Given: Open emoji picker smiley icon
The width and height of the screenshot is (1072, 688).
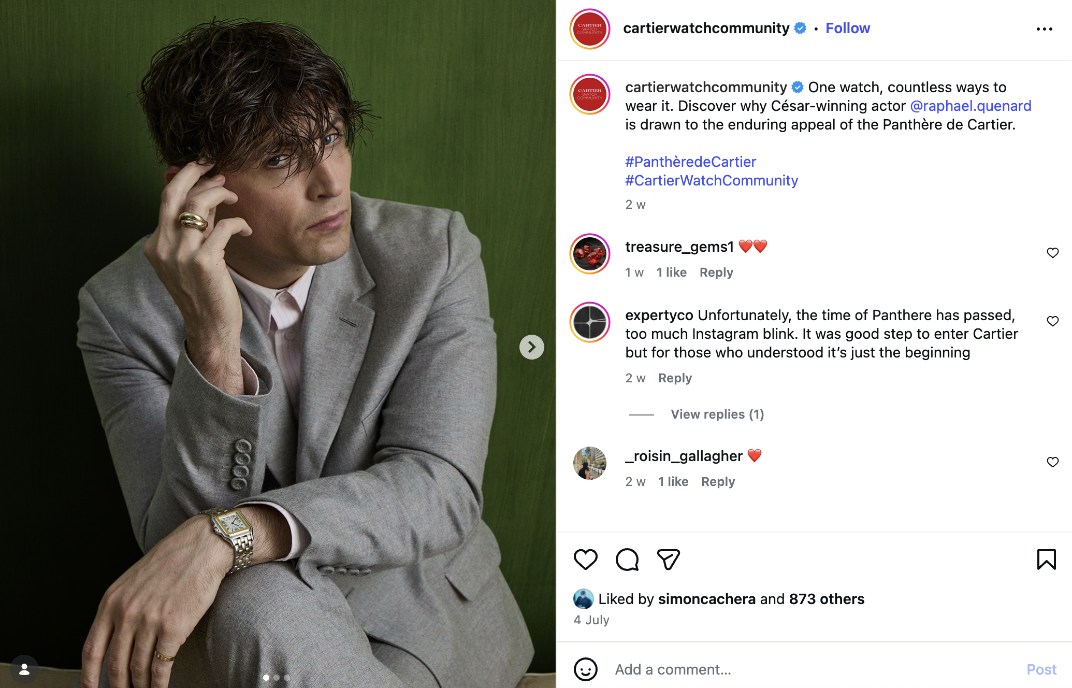Looking at the screenshot, I should click(x=586, y=669).
